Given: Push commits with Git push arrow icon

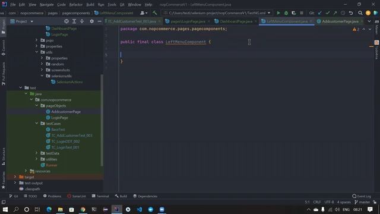Looking at the screenshot, I should coord(335,13).
